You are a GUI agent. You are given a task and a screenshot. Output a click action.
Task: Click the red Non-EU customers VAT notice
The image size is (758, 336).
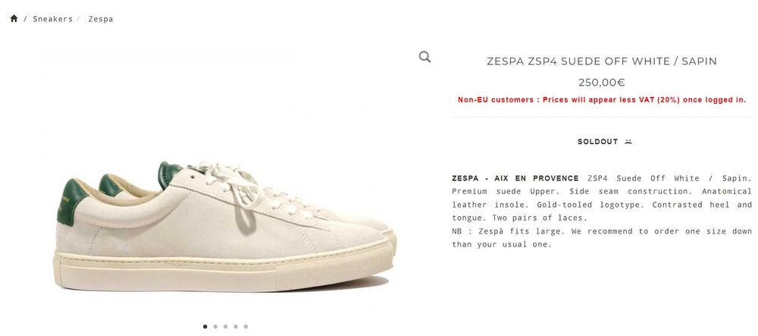coord(602,99)
